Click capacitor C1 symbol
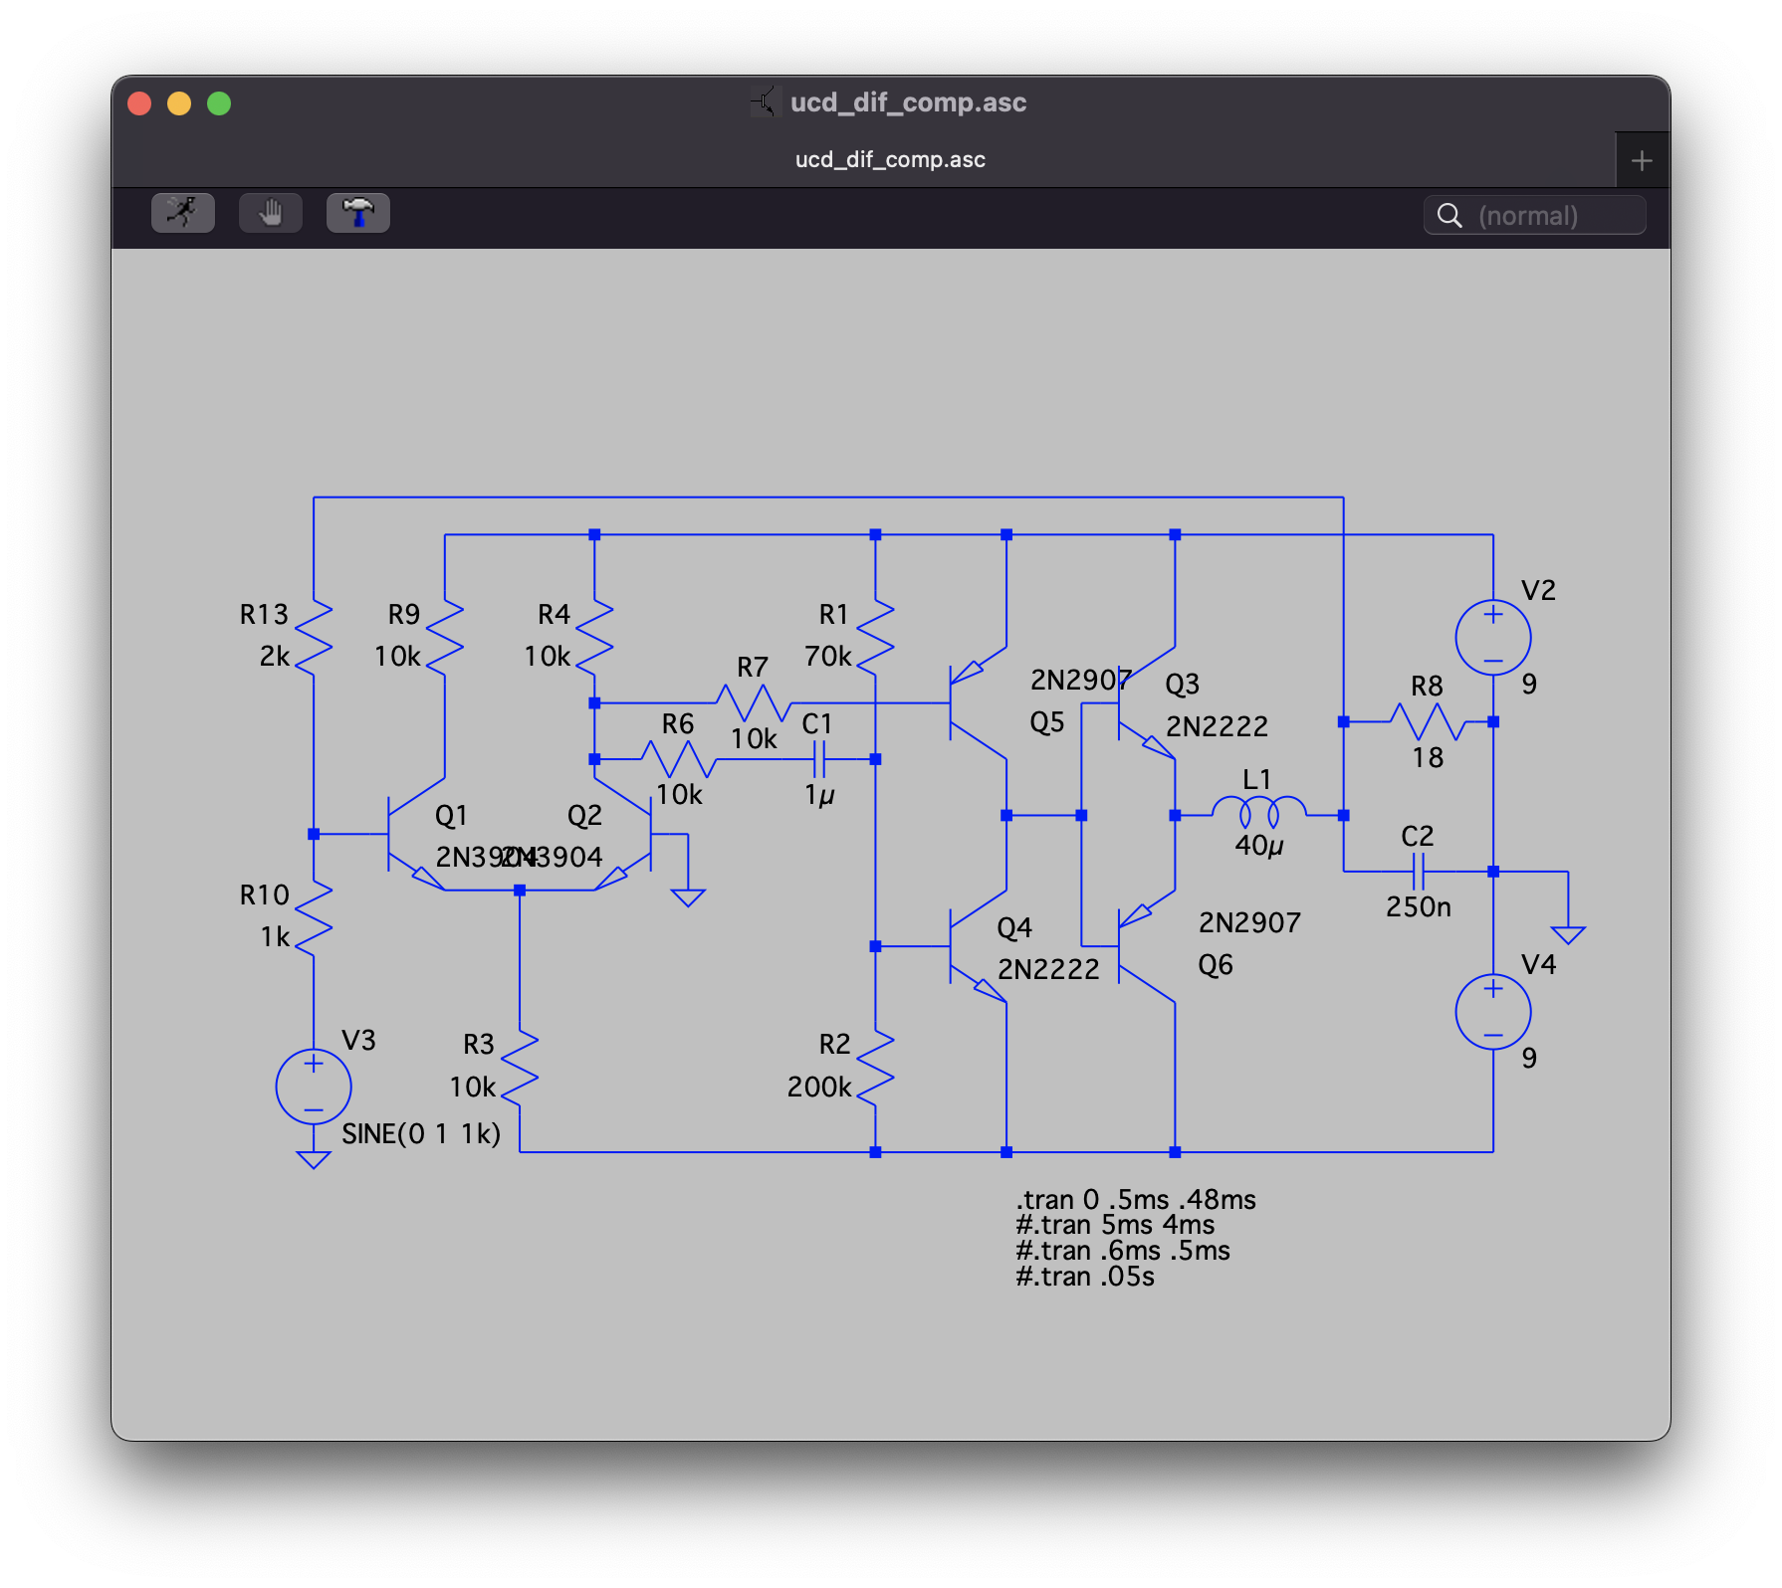The width and height of the screenshot is (1782, 1588). [x=819, y=759]
